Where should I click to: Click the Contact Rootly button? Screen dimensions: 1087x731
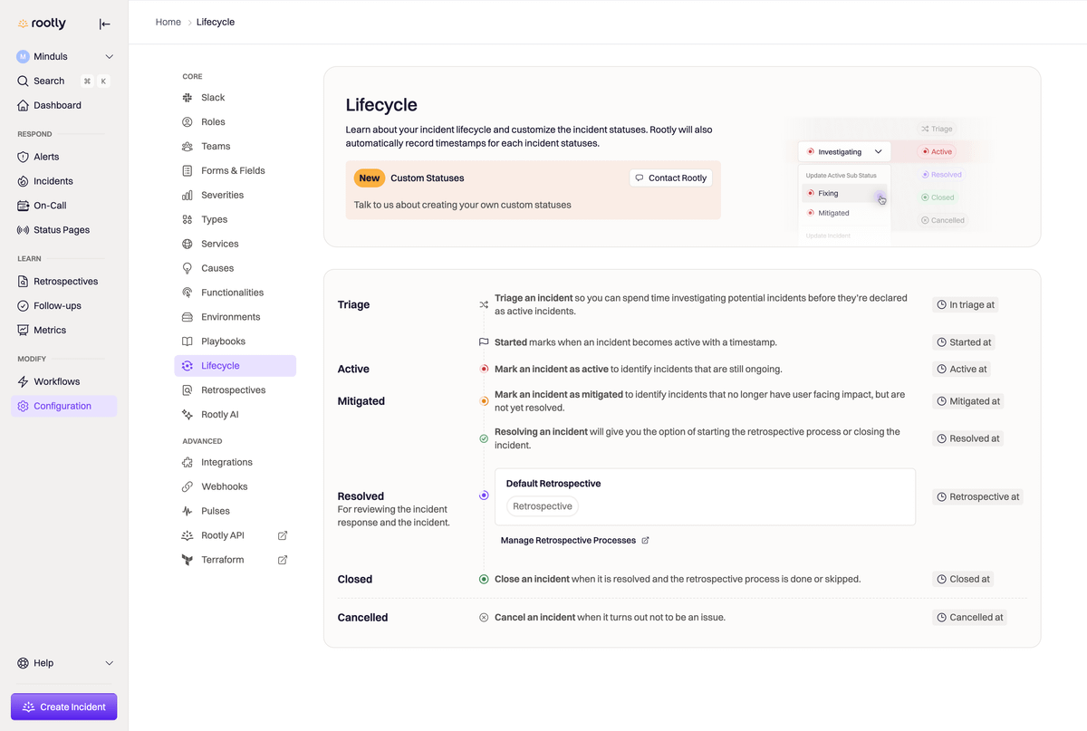[x=671, y=178]
